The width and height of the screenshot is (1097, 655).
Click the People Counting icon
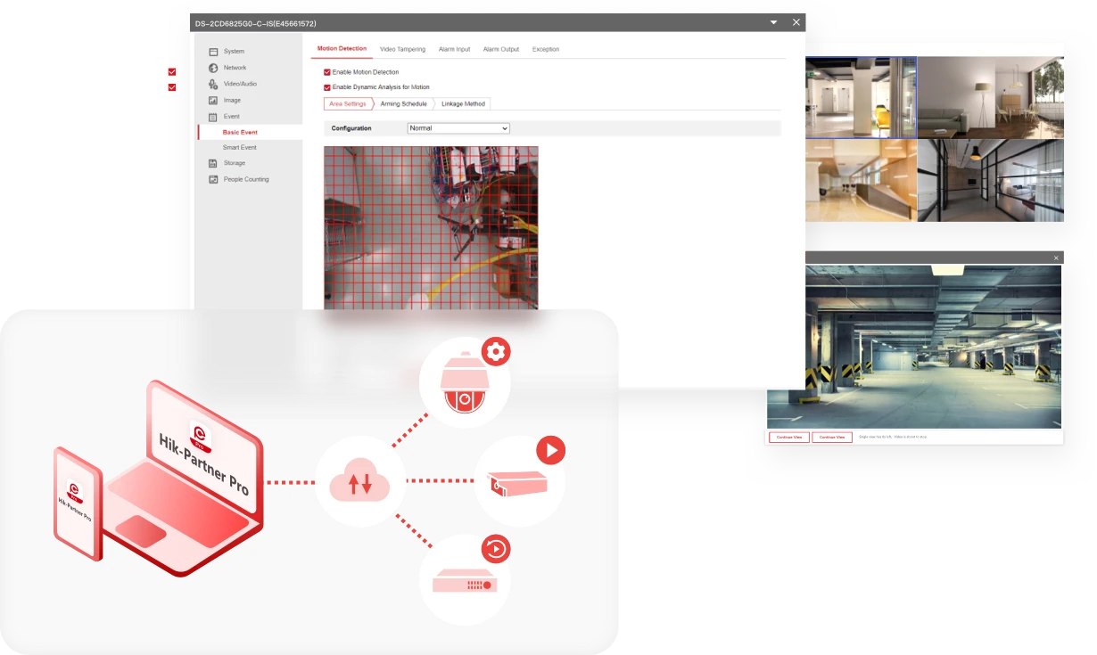213,179
